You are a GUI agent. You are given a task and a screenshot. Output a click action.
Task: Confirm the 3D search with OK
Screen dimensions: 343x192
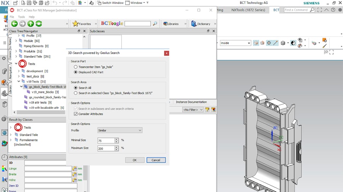[x=135, y=160]
